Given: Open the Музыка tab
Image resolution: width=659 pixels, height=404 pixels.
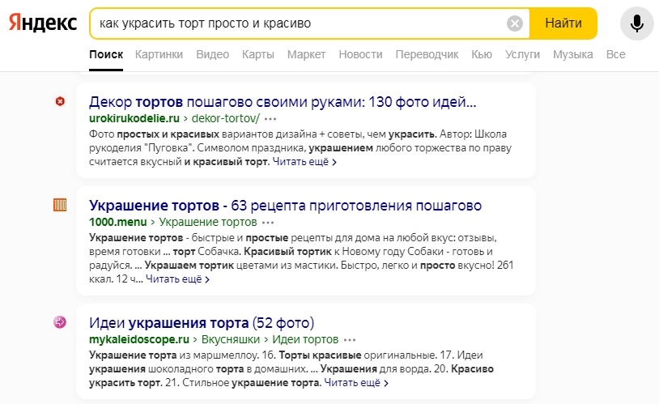Looking at the screenshot, I should coord(573,55).
